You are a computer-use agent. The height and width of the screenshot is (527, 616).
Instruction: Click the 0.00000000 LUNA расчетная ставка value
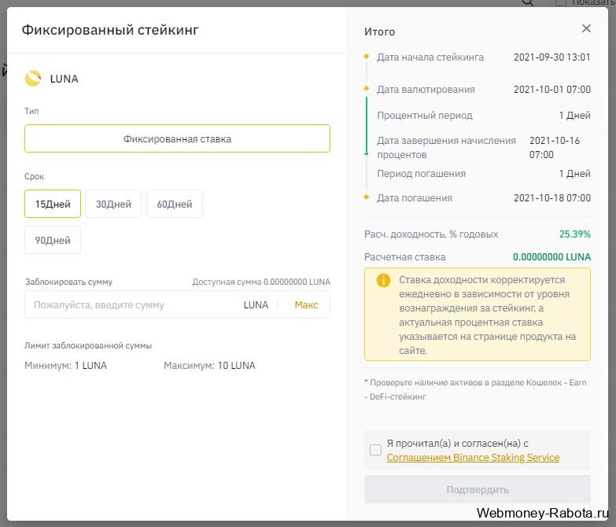(x=551, y=257)
